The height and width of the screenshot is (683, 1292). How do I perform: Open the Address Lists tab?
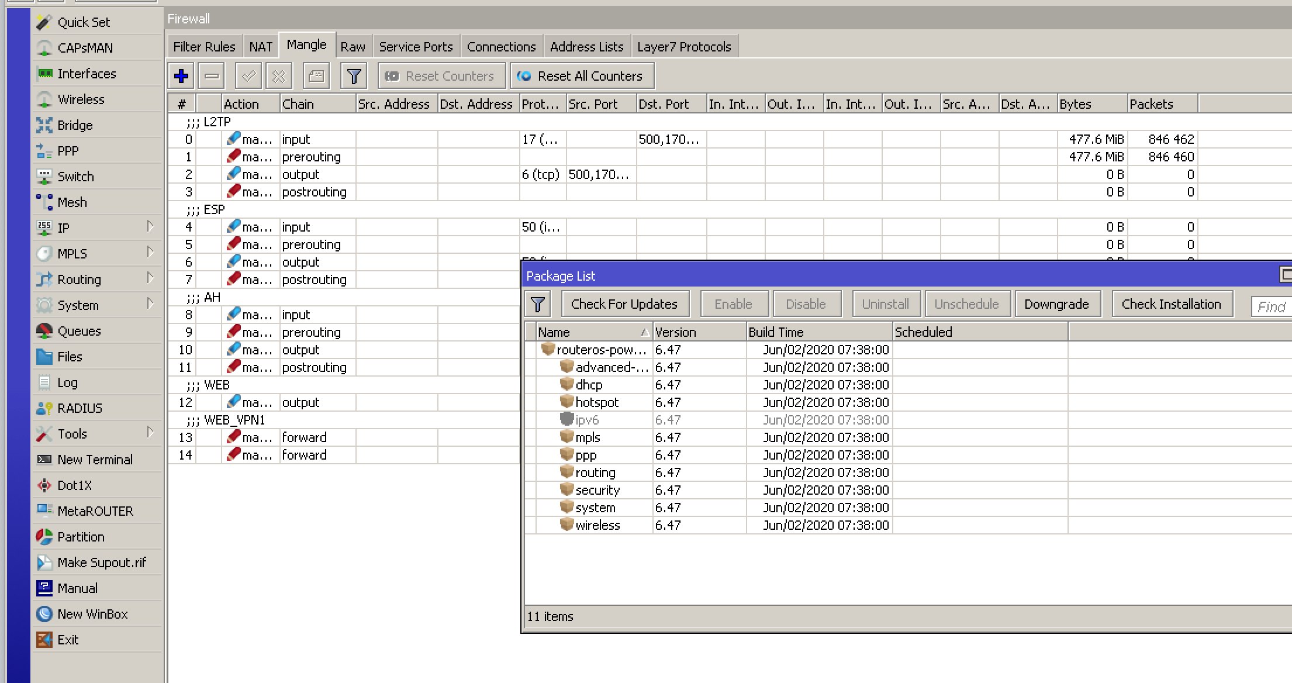point(587,47)
